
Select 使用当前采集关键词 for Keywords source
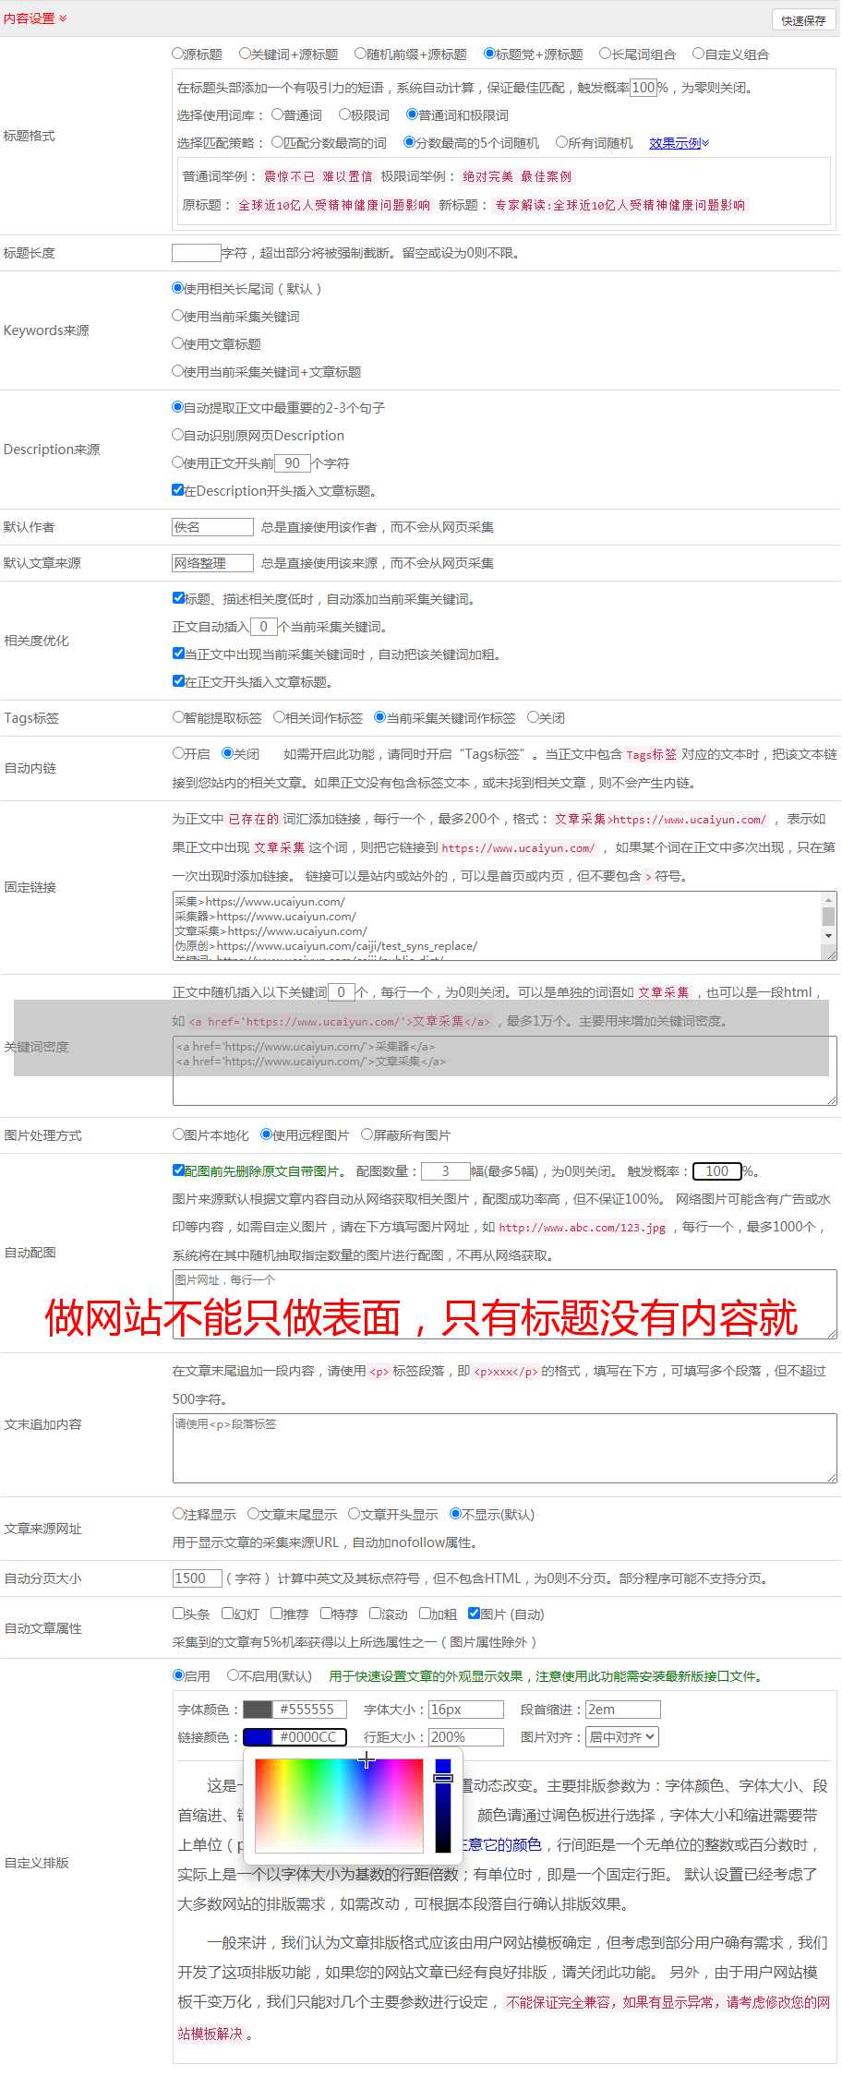pos(178,316)
